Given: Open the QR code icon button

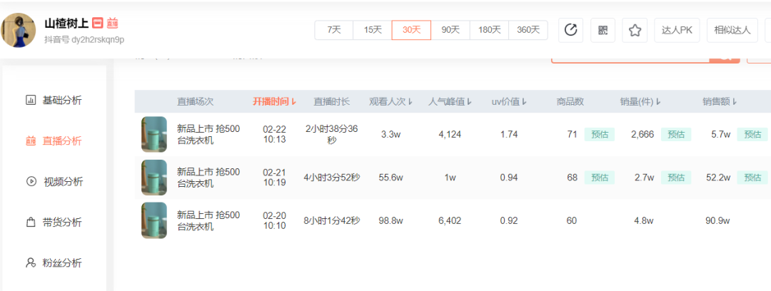Looking at the screenshot, I should point(603,30).
